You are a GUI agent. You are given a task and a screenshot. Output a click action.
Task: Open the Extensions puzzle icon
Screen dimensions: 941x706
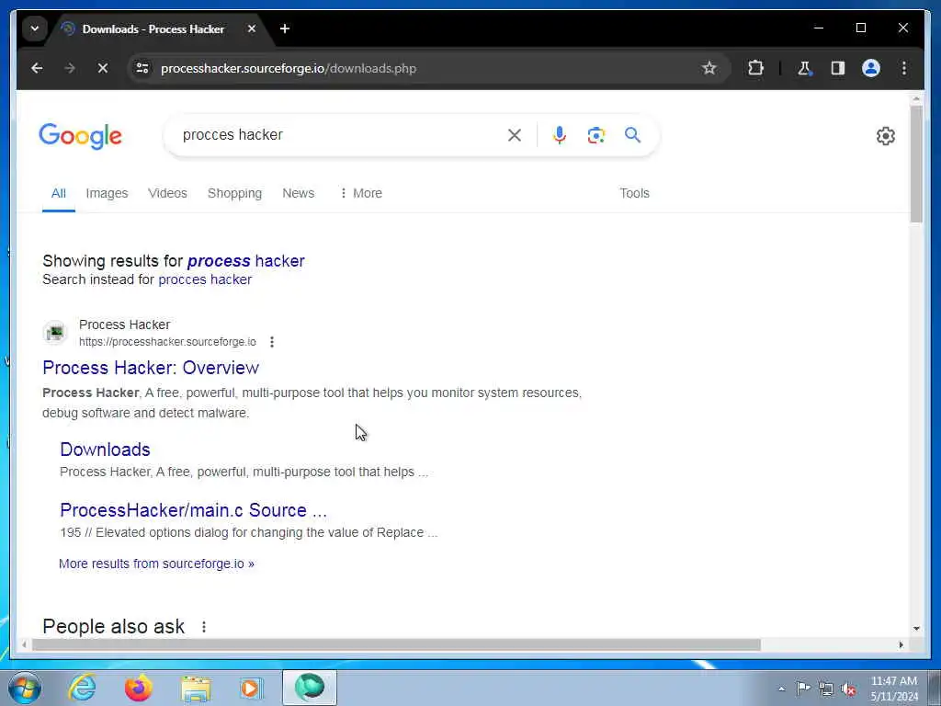click(x=755, y=68)
